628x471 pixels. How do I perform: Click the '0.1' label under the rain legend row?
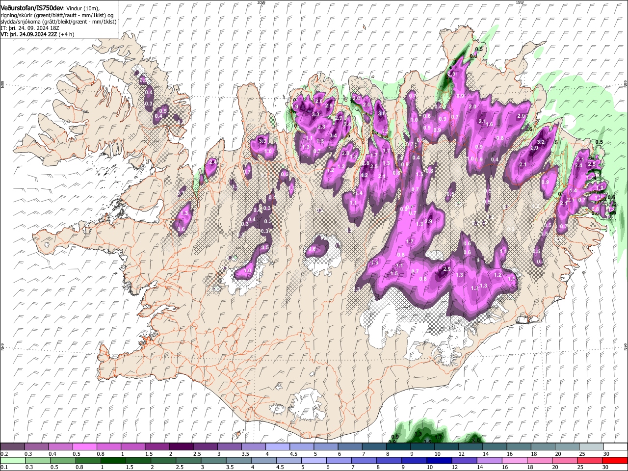[4, 467]
